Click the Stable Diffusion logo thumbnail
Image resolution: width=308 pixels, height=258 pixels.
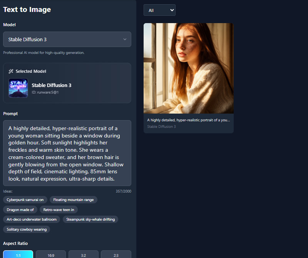point(18,88)
